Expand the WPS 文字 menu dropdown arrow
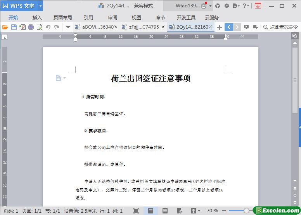The image size is (301, 215). click(40, 6)
